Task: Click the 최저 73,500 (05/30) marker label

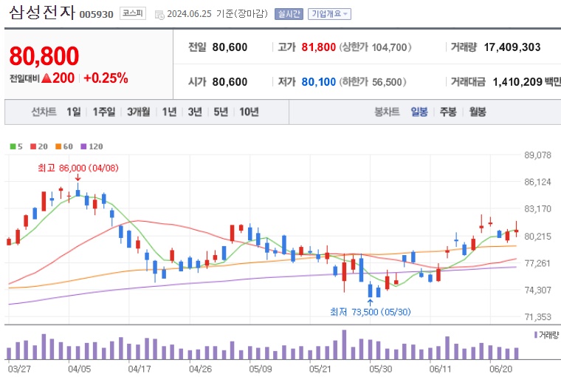Action: coord(371,312)
